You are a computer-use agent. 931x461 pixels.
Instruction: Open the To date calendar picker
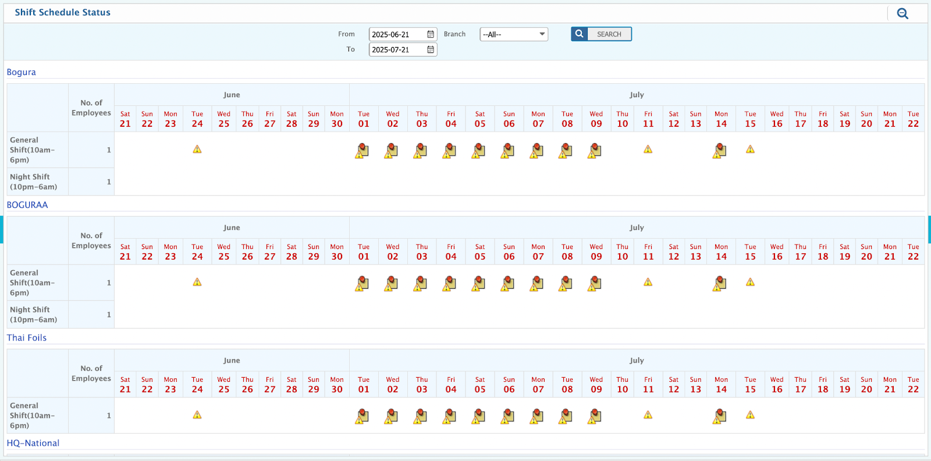click(431, 49)
